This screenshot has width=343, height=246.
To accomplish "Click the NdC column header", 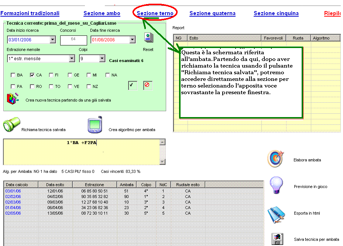I will point(163,185).
